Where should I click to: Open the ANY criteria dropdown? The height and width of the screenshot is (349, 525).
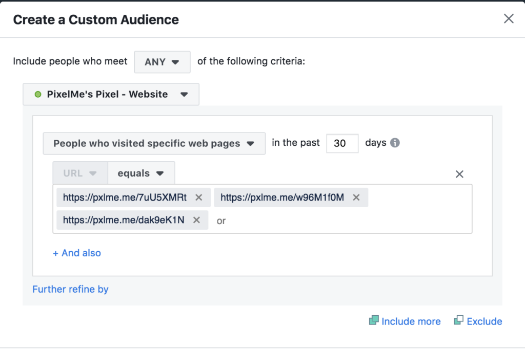pos(162,62)
